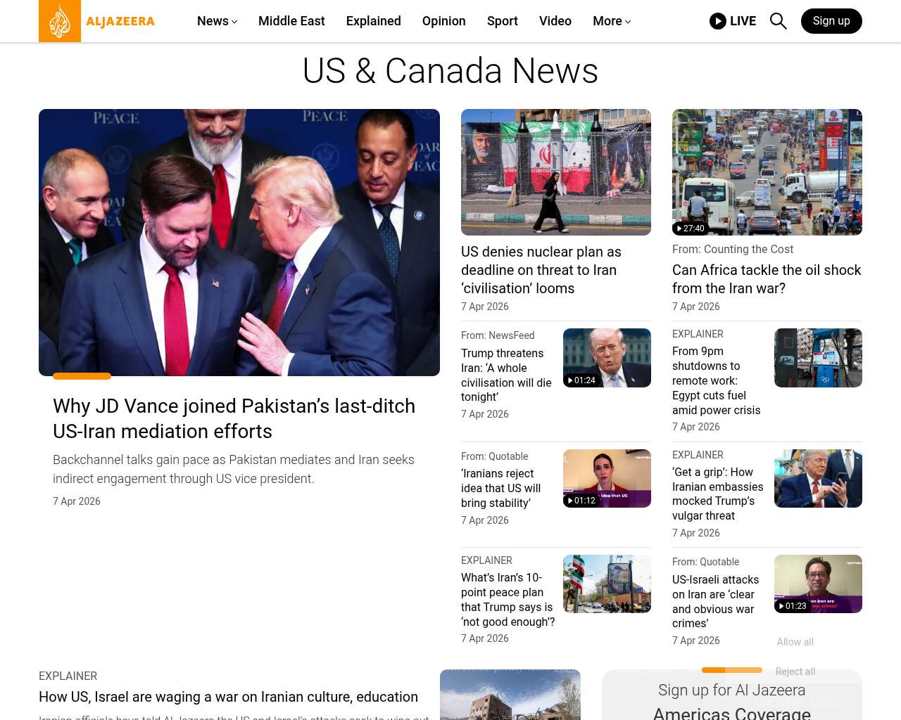Click the bombed building photo thumbnail

click(x=510, y=695)
